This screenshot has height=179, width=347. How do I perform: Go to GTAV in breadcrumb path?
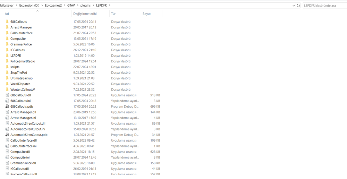[x=71, y=6]
